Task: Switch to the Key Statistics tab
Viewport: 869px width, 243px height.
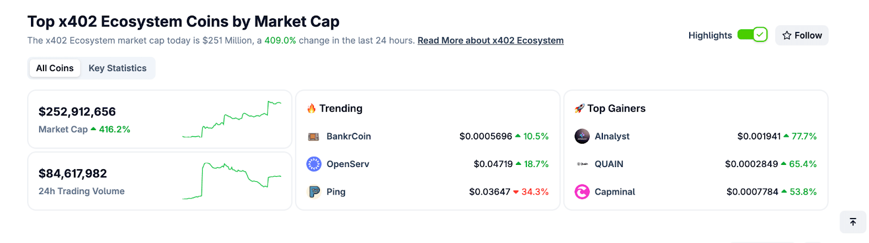Action: pos(117,68)
